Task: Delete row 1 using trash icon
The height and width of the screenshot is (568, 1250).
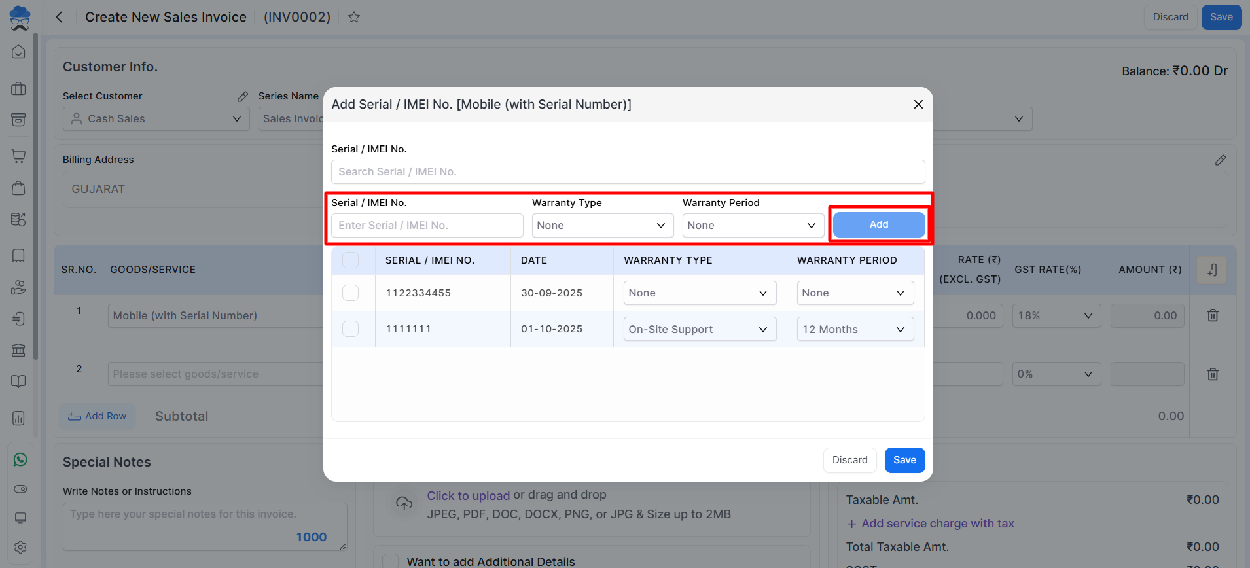Action: (1212, 315)
